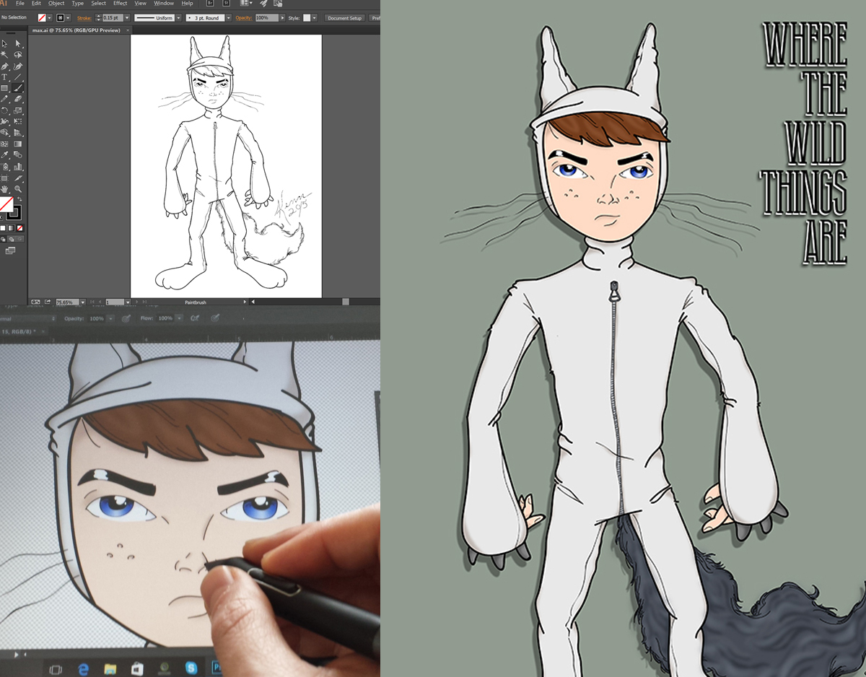Select the Magic Wand tool
This screenshot has width=866, height=677.
pyautogui.click(x=4, y=54)
